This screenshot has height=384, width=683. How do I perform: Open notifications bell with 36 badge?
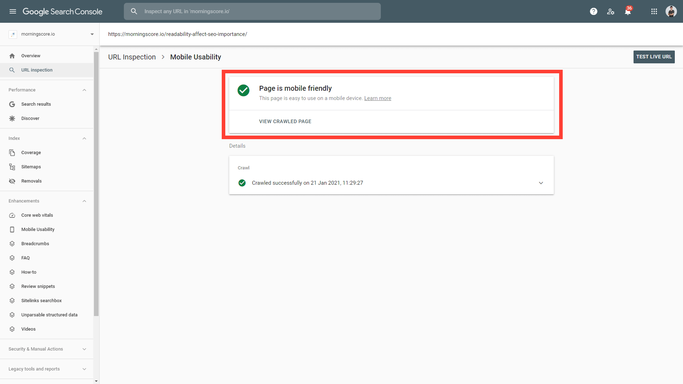coord(628,11)
